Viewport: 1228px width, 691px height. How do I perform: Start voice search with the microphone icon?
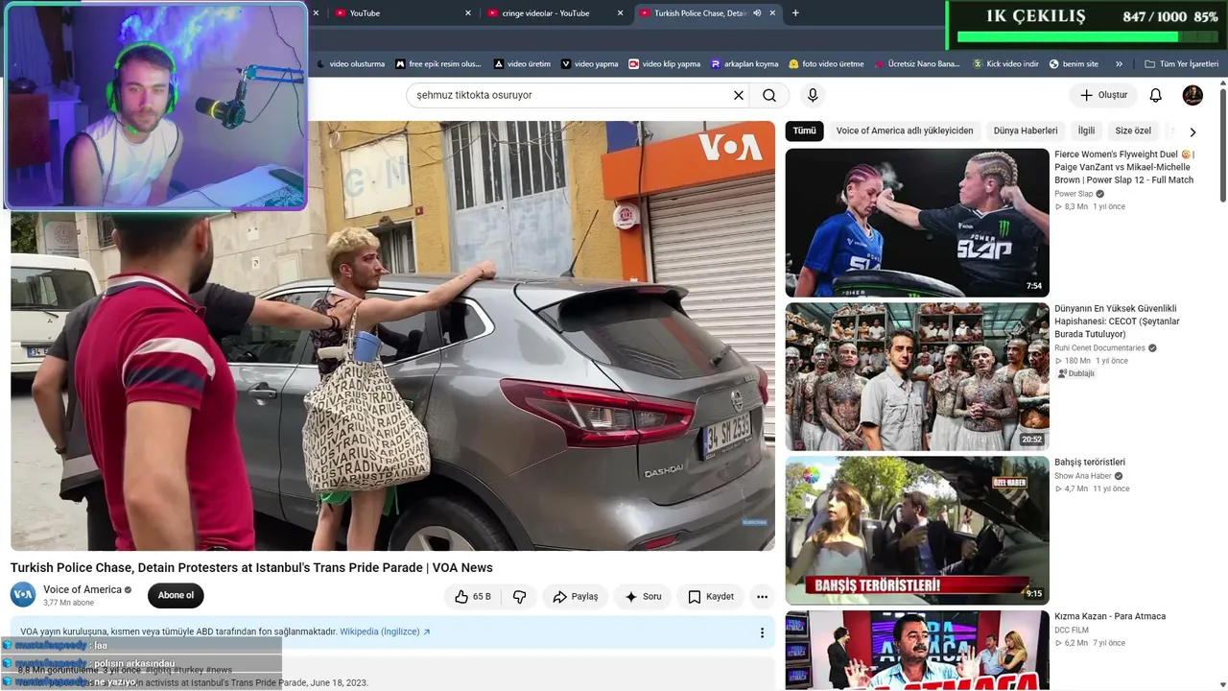point(813,95)
